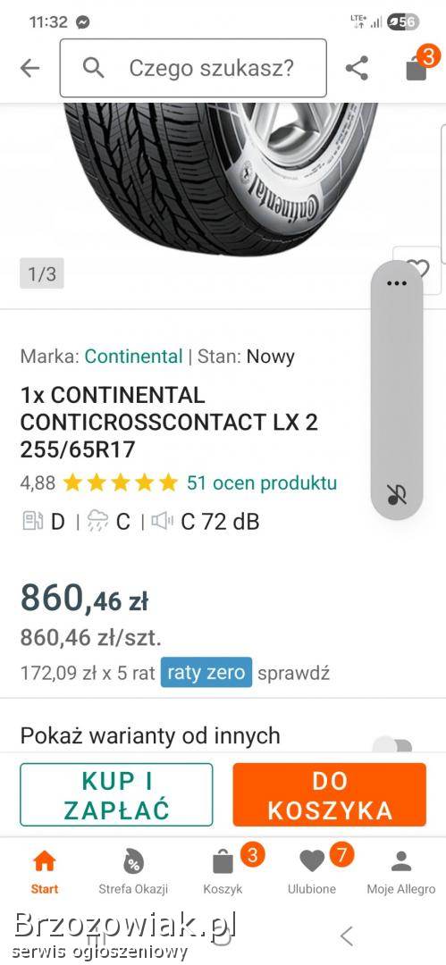The width and height of the screenshot is (446, 965).
Task: Open the Ulubione tab
Action: coord(312,871)
